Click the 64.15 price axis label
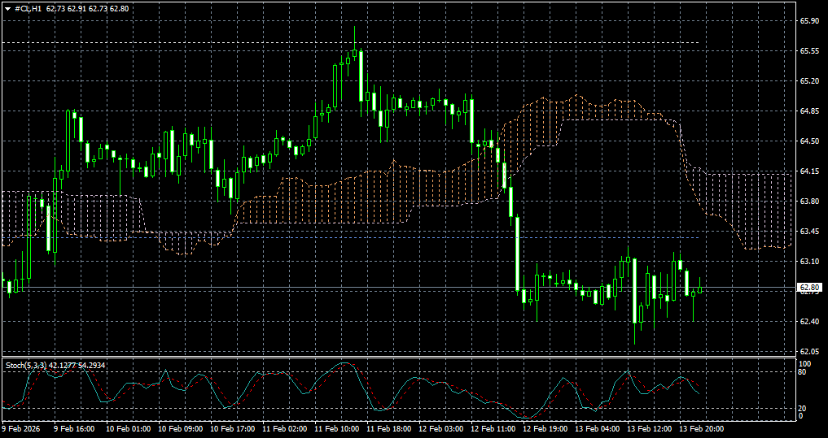 808,171
